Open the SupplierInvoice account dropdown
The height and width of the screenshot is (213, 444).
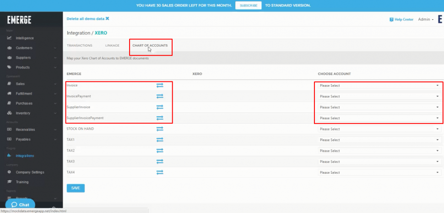click(x=379, y=107)
